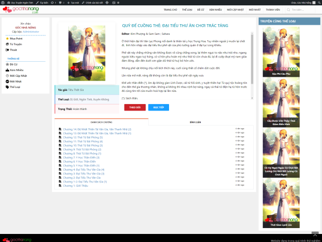Open the Chào, Góc Nhà Nắng account menu
The image size is (322, 242).
(x=302, y=2)
